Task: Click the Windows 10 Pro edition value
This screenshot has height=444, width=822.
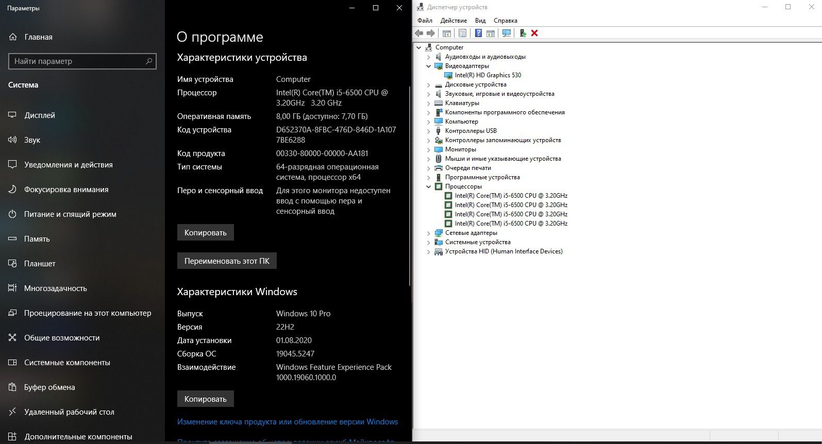Action: tap(303, 314)
